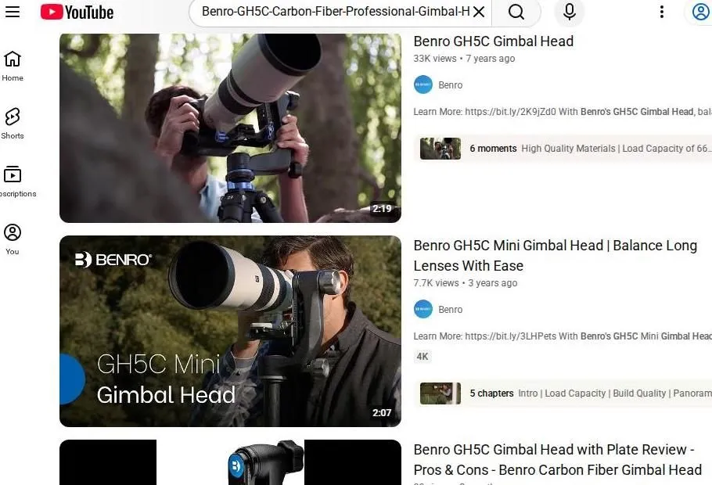Click the small thumbnail beside '5 chapters'
The height and width of the screenshot is (485, 712).
440,393
